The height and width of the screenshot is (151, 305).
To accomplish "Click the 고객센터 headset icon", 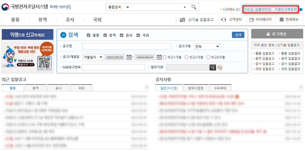I will click(224, 19).
